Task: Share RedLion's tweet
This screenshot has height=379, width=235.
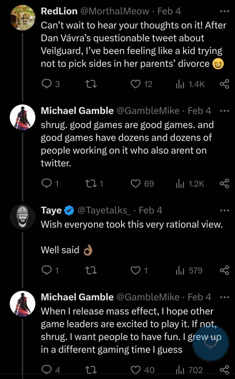Action: (x=224, y=85)
